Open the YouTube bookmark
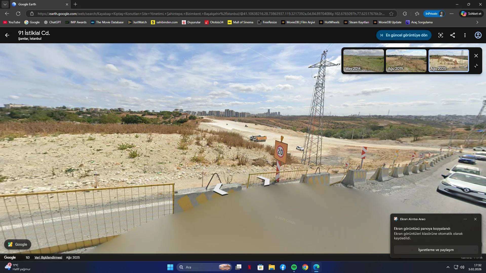The height and width of the screenshot is (273, 486). pyautogui.click(x=12, y=22)
